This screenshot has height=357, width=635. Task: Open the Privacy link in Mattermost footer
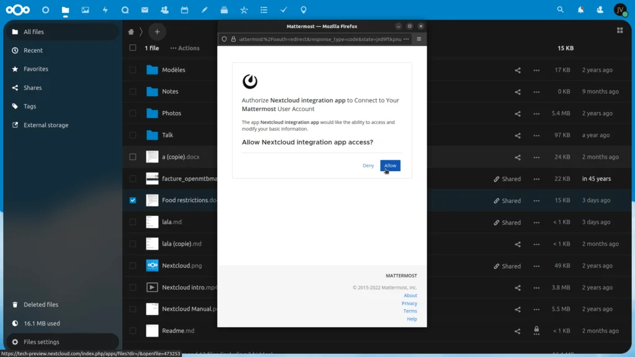click(409, 303)
